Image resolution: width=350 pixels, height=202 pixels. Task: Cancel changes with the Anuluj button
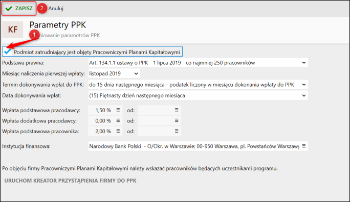point(56,9)
